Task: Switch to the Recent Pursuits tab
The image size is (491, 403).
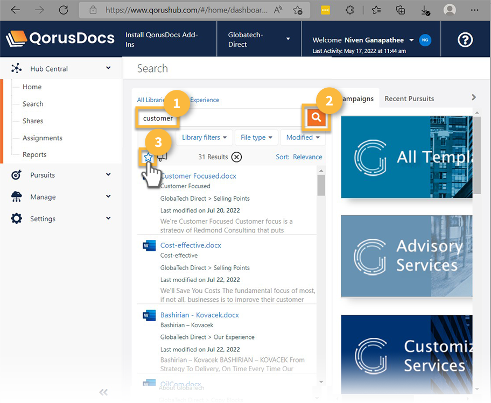Action: (x=409, y=98)
